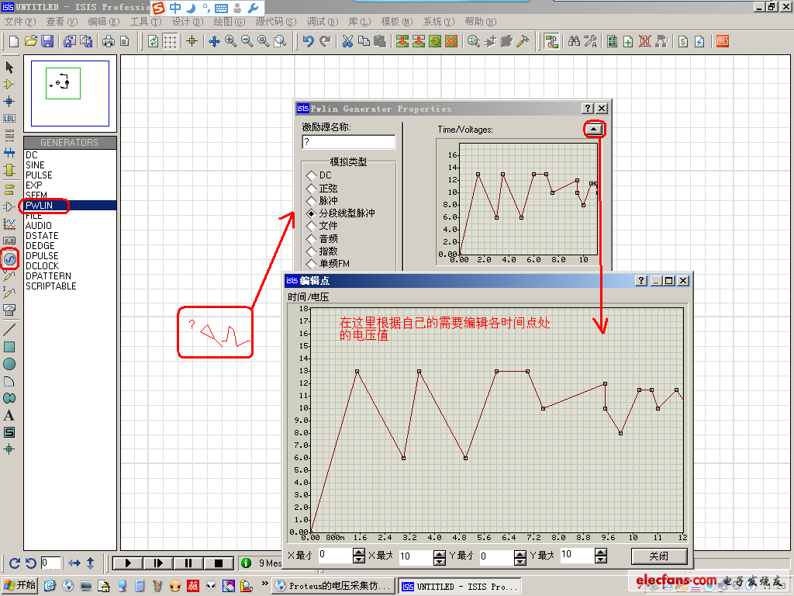This screenshot has width=794, height=596.
Task: Launch ARES PCB layout
Action: click(x=723, y=41)
